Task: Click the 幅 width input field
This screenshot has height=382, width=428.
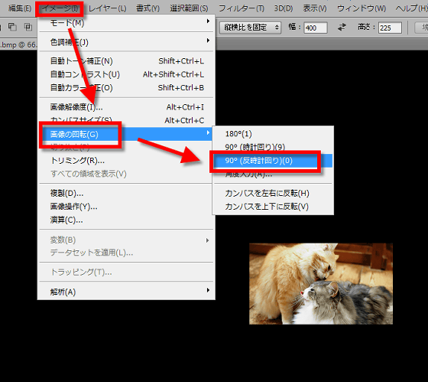Action: coord(316,28)
